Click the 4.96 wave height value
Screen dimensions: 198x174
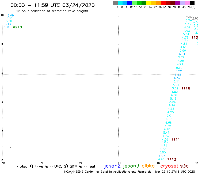click(x=161, y=159)
